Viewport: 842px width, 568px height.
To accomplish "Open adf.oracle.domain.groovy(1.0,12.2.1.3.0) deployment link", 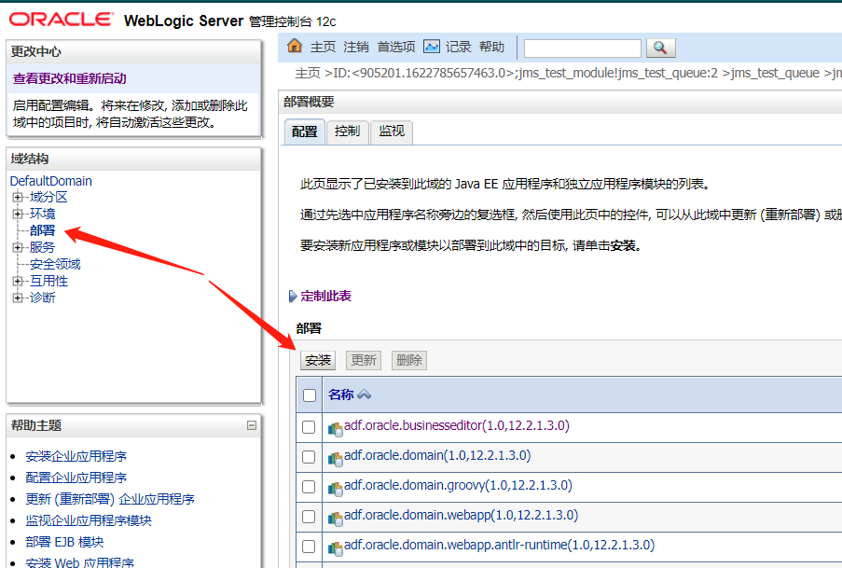I will (458, 485).
